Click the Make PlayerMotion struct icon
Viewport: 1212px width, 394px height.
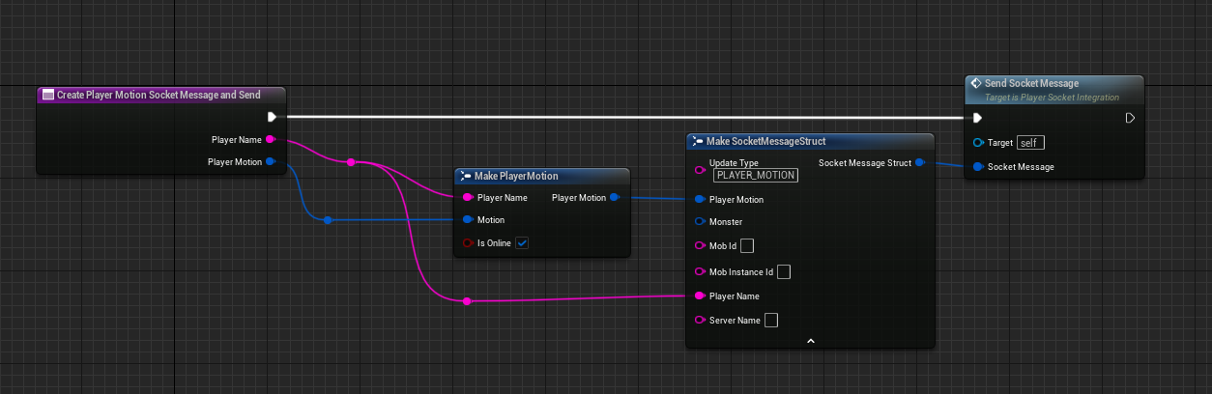[x=465, y=176]
